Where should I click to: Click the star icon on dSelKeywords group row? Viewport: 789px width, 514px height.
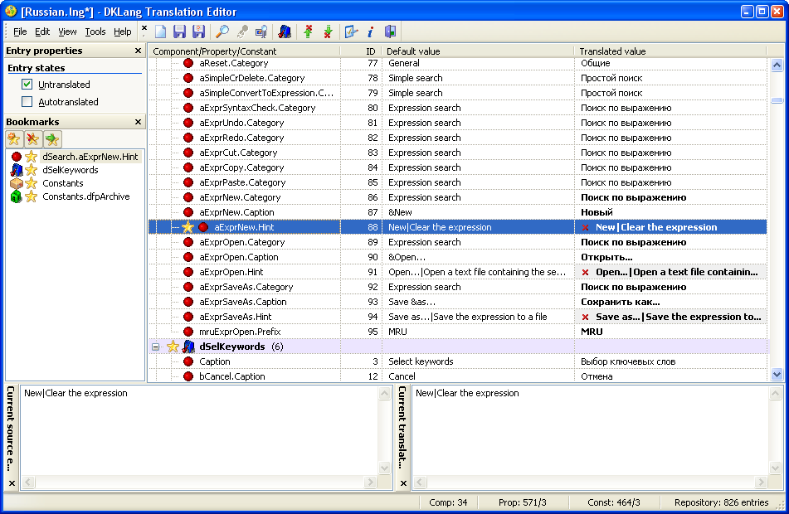tap(173, 347)
